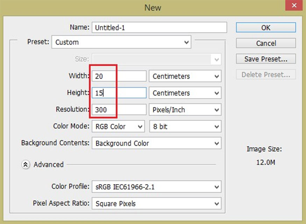
Task: Click the Height value field showing 15
Action: tap(119, 93)
